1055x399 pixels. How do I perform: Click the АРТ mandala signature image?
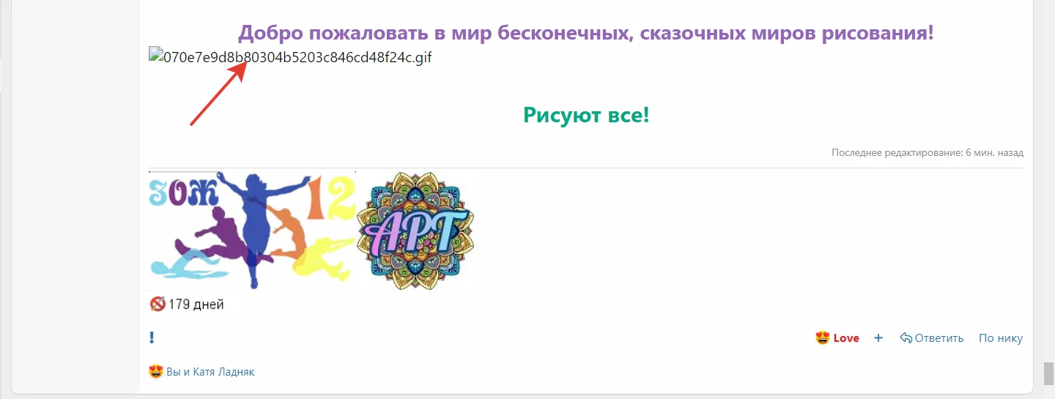pos(415,231)
